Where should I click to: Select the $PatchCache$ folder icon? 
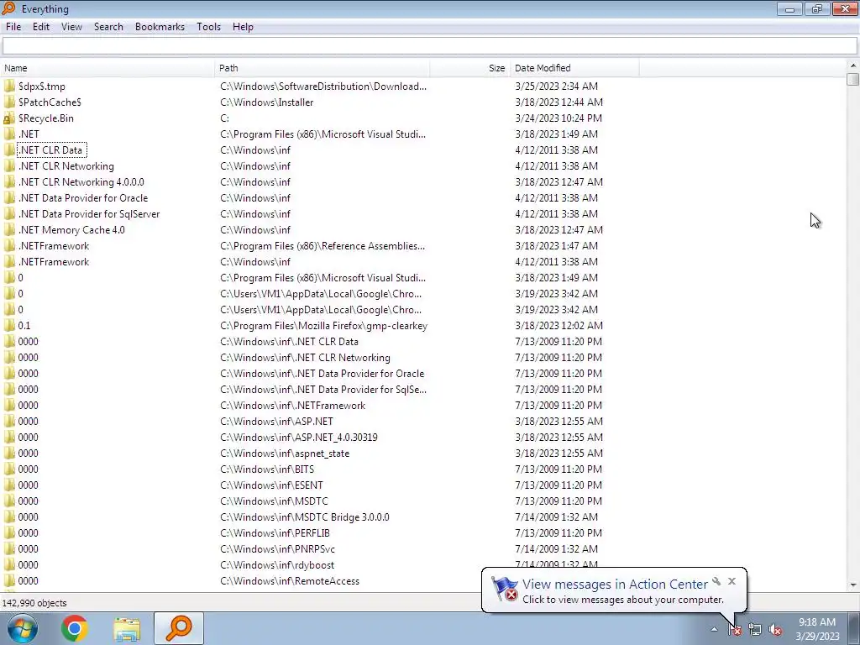pos(9,102)
